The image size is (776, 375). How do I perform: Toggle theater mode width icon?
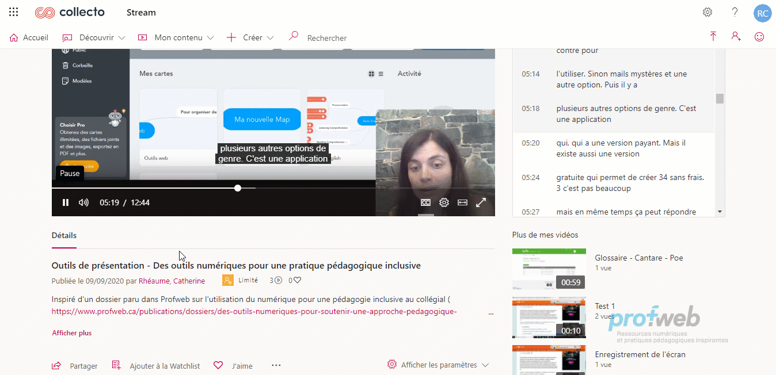pyautogui.click(x=462, y=202)
